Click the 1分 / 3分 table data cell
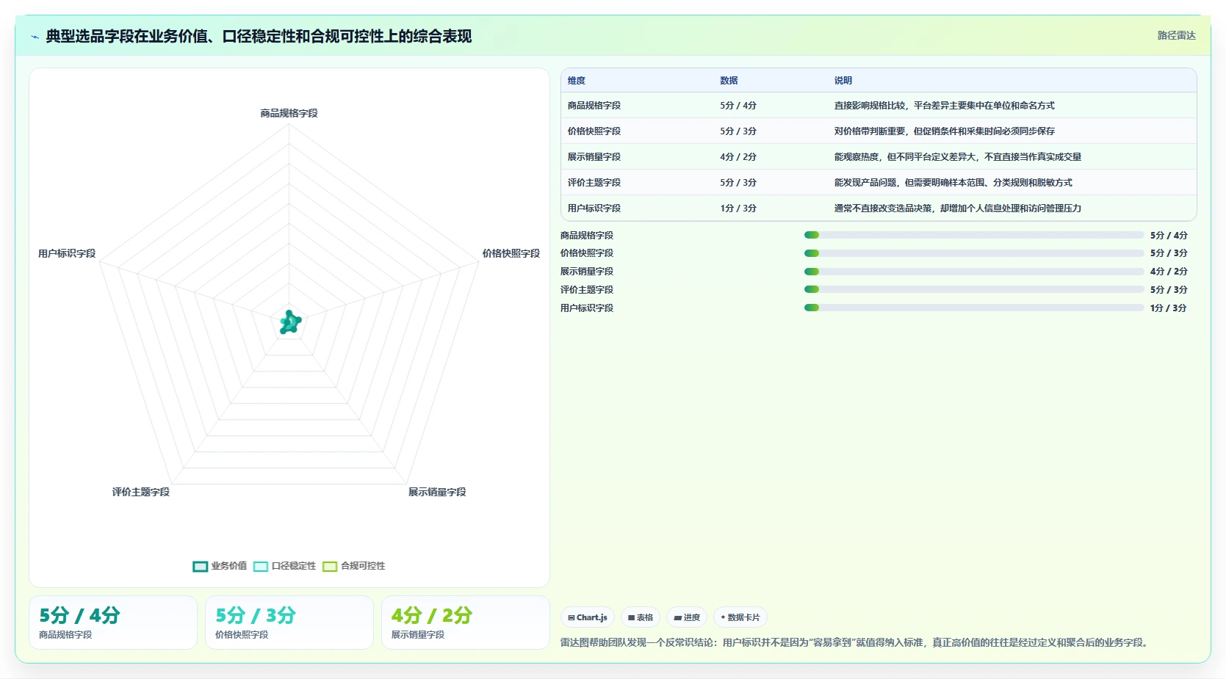 click(x=738, y=208)
